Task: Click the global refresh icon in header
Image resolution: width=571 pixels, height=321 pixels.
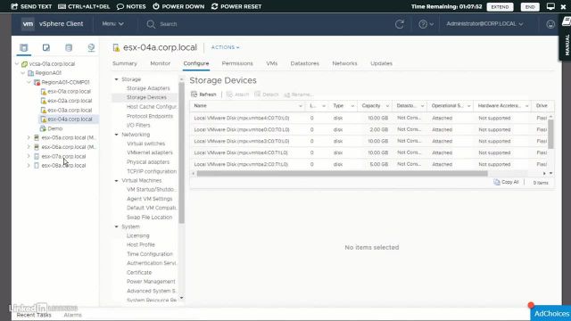Action: 400,24
